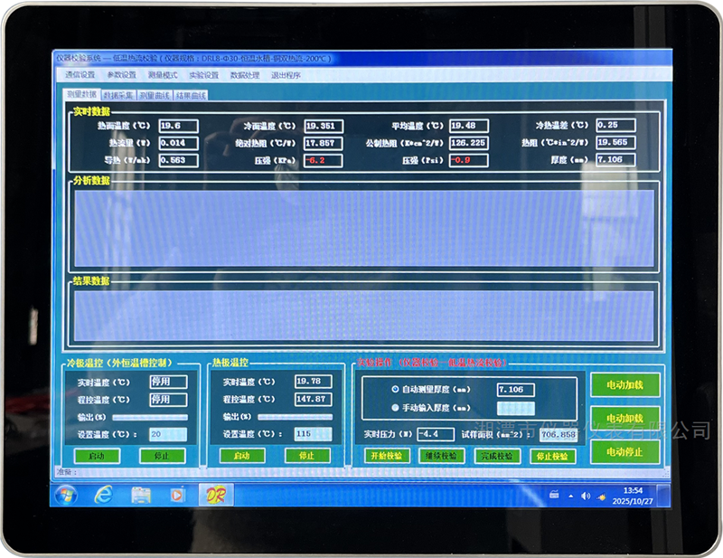Open the 测量模式 menu

click(x=162, y=75)
